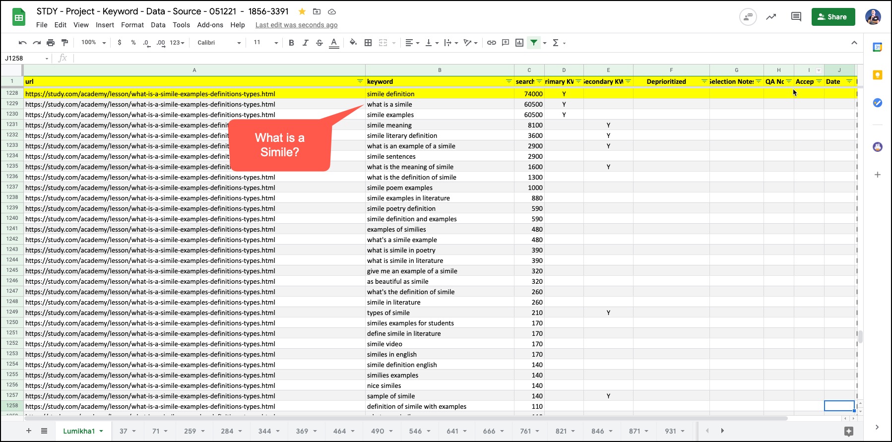This screenshot has height=442, width=892.
Task: Insert a comment from toolbar
Action: click(x=506, y=43)
